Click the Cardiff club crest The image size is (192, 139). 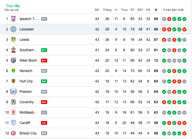click(13, 123)
